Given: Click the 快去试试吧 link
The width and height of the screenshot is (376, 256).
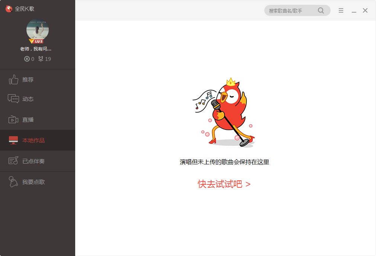Looking at the screenshot, I should click(x=223, y=184).
